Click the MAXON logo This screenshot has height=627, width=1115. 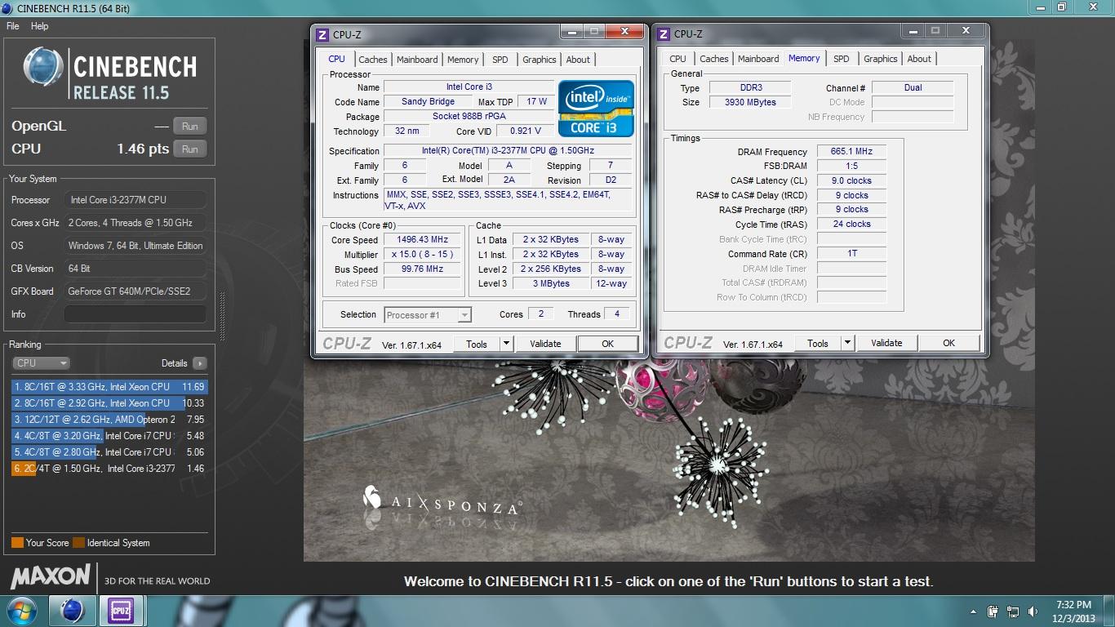coord(50,576)
